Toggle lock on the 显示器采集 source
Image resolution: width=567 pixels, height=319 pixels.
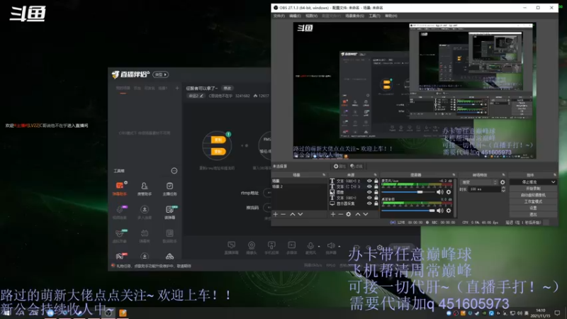point(376,203)
